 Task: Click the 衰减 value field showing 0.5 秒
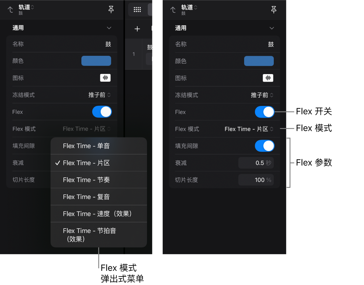256,163
